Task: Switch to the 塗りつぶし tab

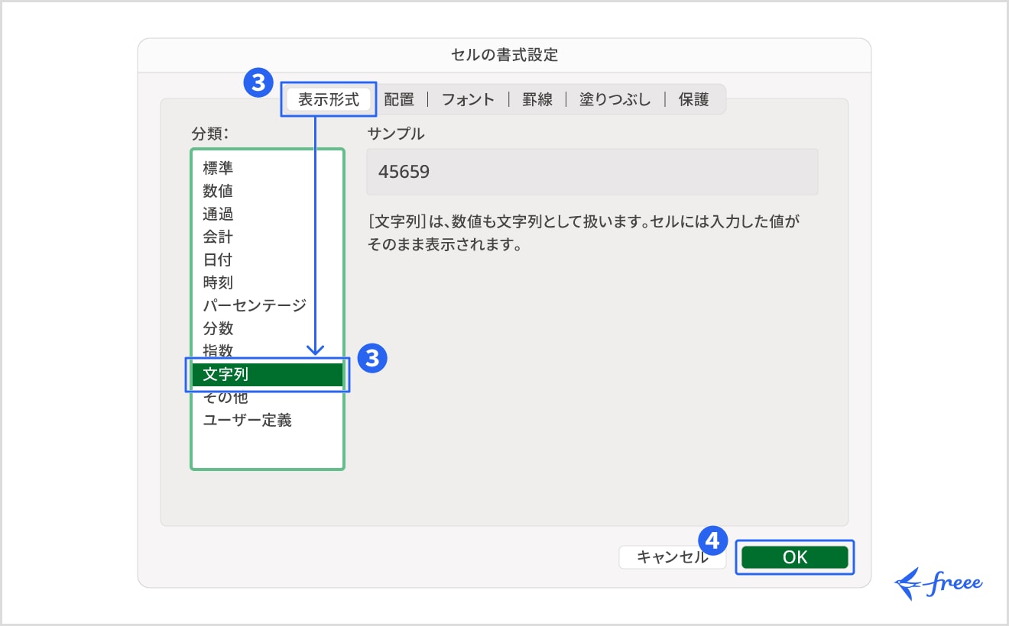Action: (x=615, y=99)
